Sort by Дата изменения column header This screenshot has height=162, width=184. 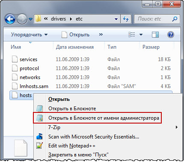click(x=75, y=47)
